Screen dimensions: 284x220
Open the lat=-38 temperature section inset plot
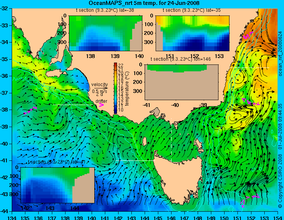(106, 33)
